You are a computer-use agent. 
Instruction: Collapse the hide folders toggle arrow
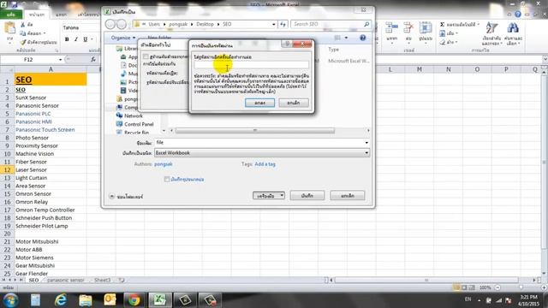[111, 197]
